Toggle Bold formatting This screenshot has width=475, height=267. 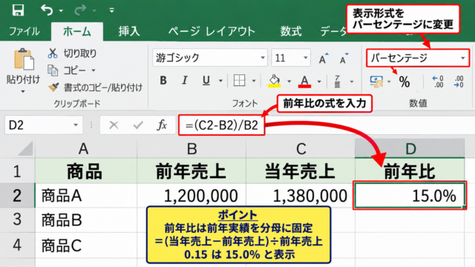pos(163,81)
